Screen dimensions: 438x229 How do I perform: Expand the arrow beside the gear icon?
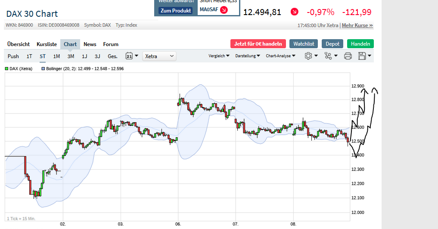tap(316, 56)
